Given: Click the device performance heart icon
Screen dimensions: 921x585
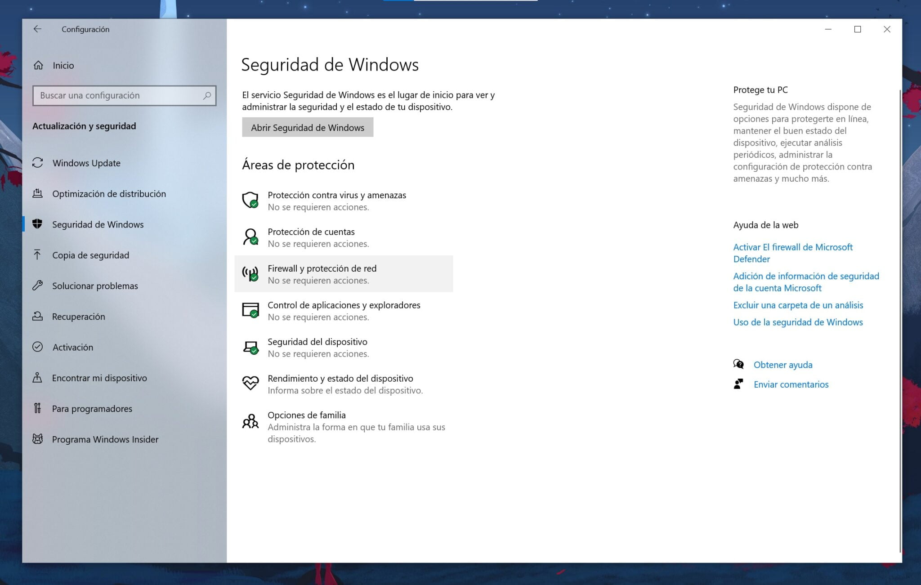Looking at the screenshot, I should pos(250,383).
